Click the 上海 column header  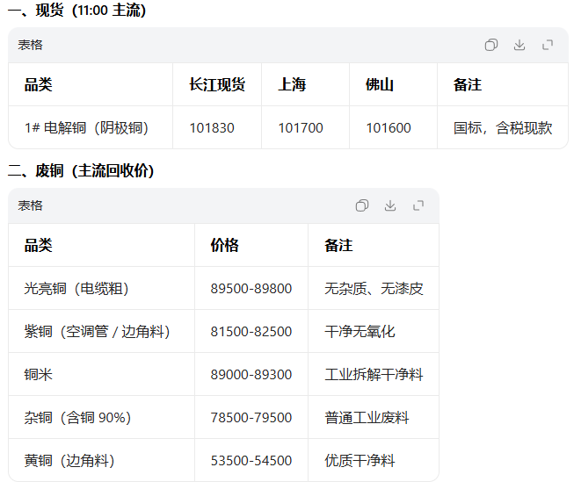[x=292, y=85]
